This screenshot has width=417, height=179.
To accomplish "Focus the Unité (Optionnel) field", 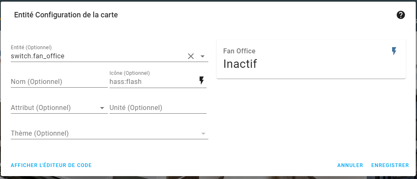I will coord(158,108).
